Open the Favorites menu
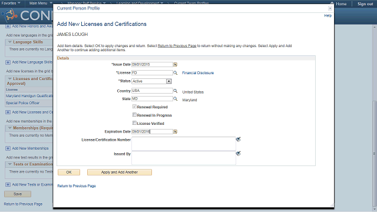 [x=11, y=3]
